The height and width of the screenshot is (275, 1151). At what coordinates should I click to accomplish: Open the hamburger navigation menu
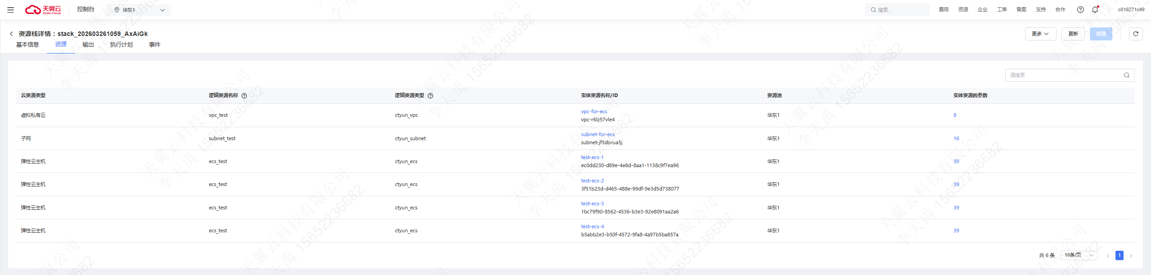point(10,9)
